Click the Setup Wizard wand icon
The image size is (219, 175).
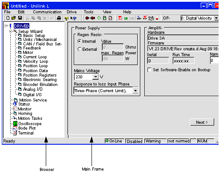[15, 31]
